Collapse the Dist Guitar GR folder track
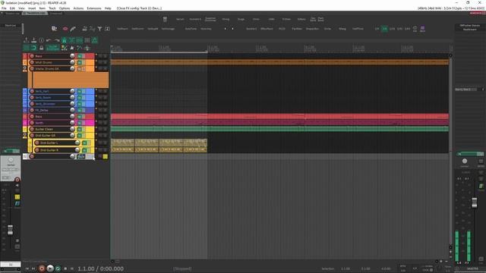Image resolution: width=486 pixels, height=273 pixels. click(25, 135)
